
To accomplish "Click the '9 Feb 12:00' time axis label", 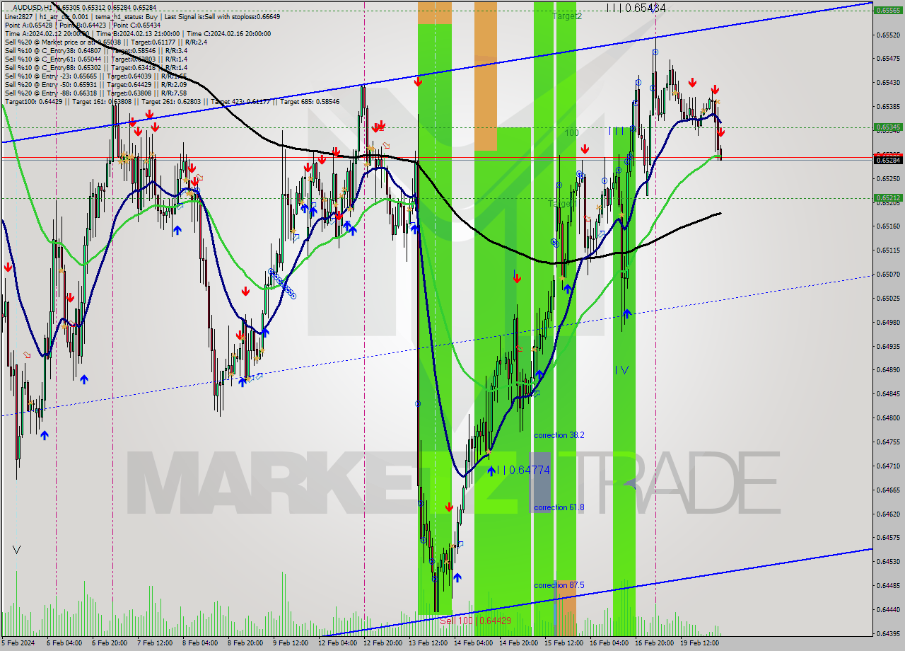I will click(291, 643).
